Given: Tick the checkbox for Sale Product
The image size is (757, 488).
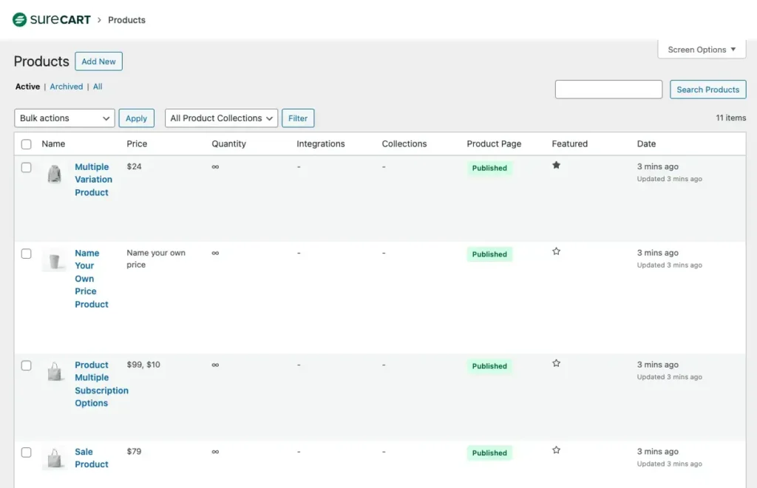Looking at the screenshot, I should coord(27,452).
